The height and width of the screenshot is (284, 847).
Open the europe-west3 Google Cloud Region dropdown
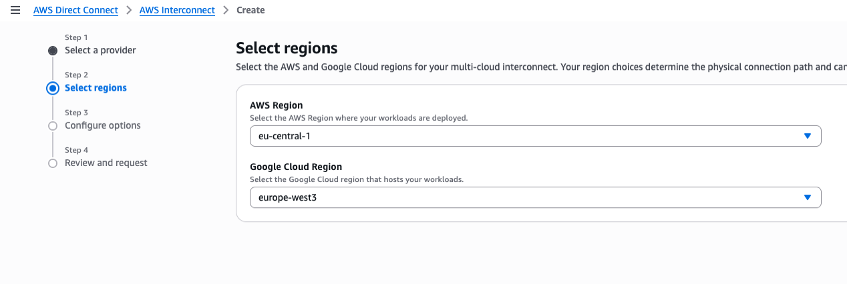click(x=528, y=197)
